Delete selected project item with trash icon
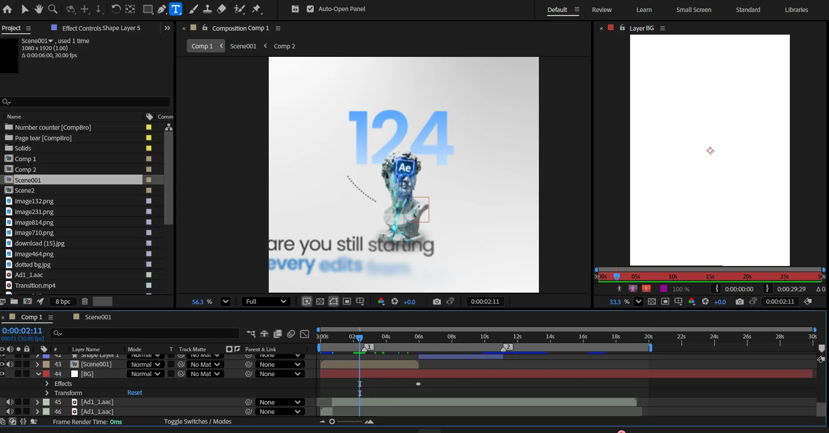The width and height of the screenshot is (829, 433). coord(85,302)
